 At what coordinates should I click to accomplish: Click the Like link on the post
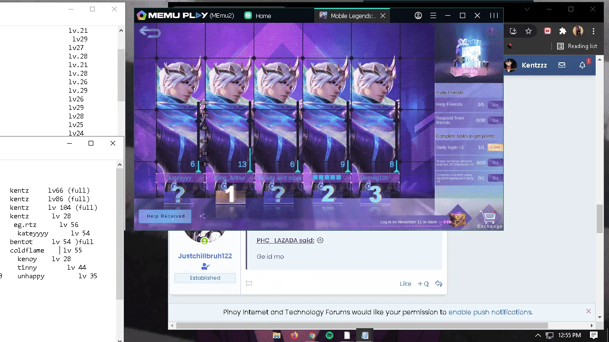406,283
